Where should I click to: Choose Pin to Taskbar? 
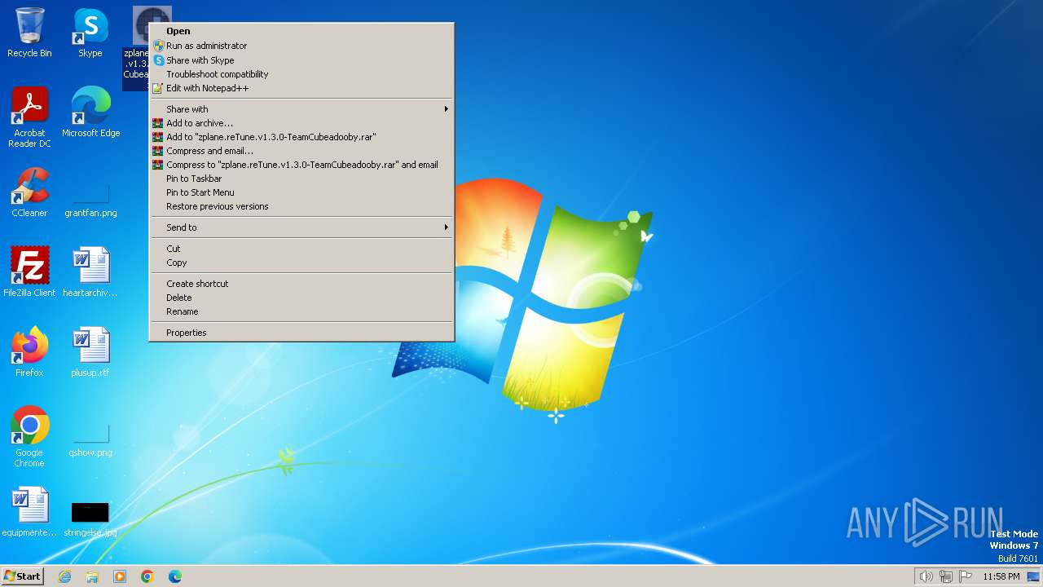point(301,179)
